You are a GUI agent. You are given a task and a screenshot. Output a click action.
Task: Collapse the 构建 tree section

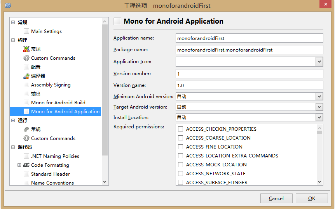(13, 40)
